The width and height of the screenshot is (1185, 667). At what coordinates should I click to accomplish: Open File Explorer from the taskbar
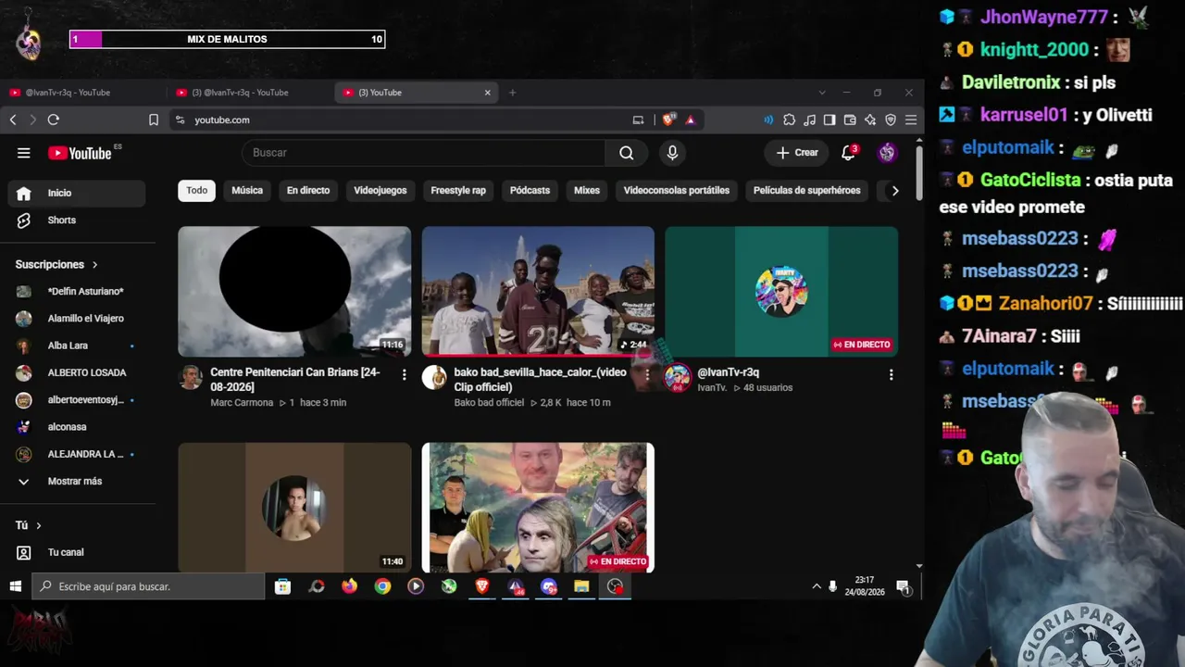(x=581, y=586)
